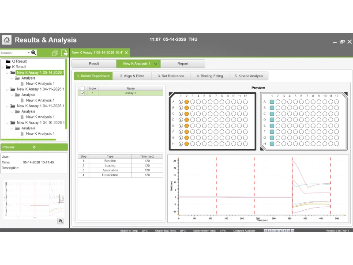Click the Index column header

pyautogui.click(x=93, y=88)
